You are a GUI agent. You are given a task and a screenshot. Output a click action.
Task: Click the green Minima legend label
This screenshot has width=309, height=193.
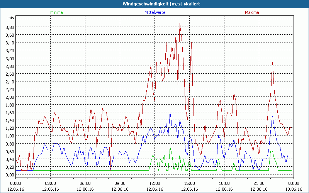56,12
